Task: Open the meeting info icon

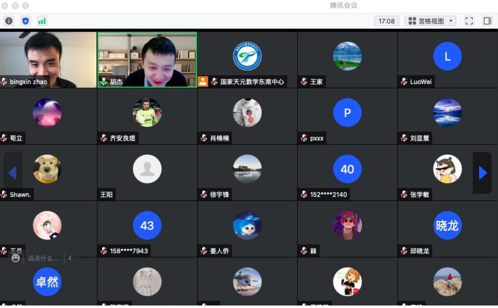Action: (x=9, y=21)
